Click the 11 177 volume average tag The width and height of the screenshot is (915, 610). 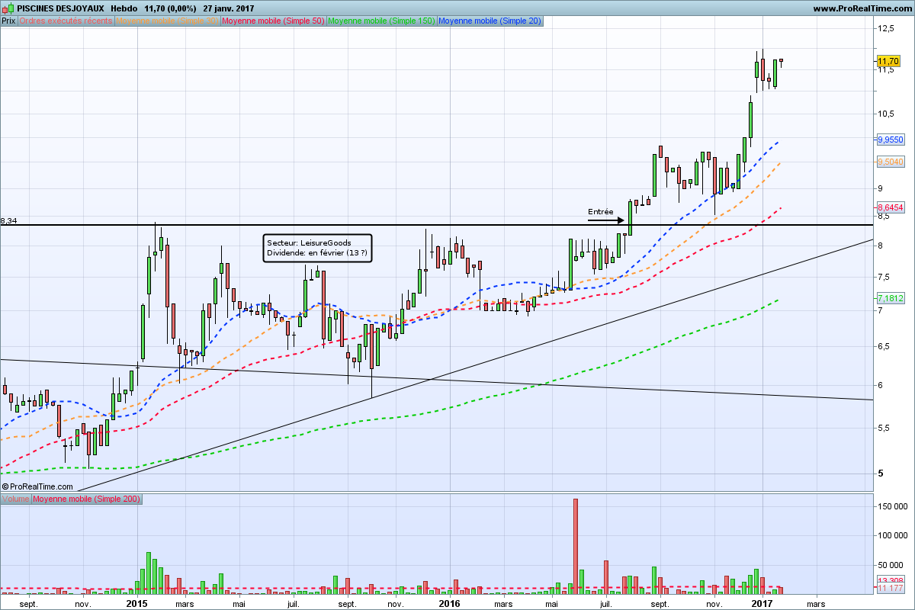[891, 588]
